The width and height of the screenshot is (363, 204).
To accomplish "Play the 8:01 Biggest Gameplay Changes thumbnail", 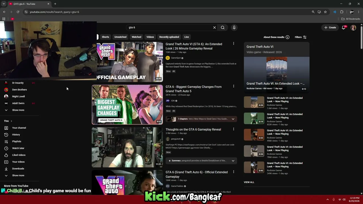I will [127, 105].
